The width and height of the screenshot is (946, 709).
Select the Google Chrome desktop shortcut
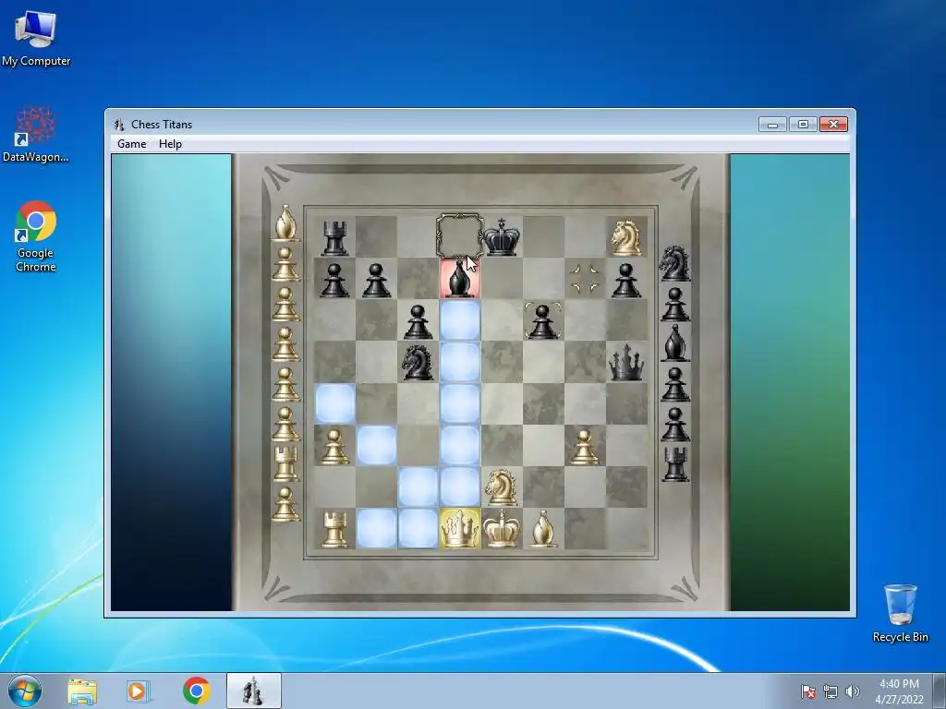(x=36, y=236)
